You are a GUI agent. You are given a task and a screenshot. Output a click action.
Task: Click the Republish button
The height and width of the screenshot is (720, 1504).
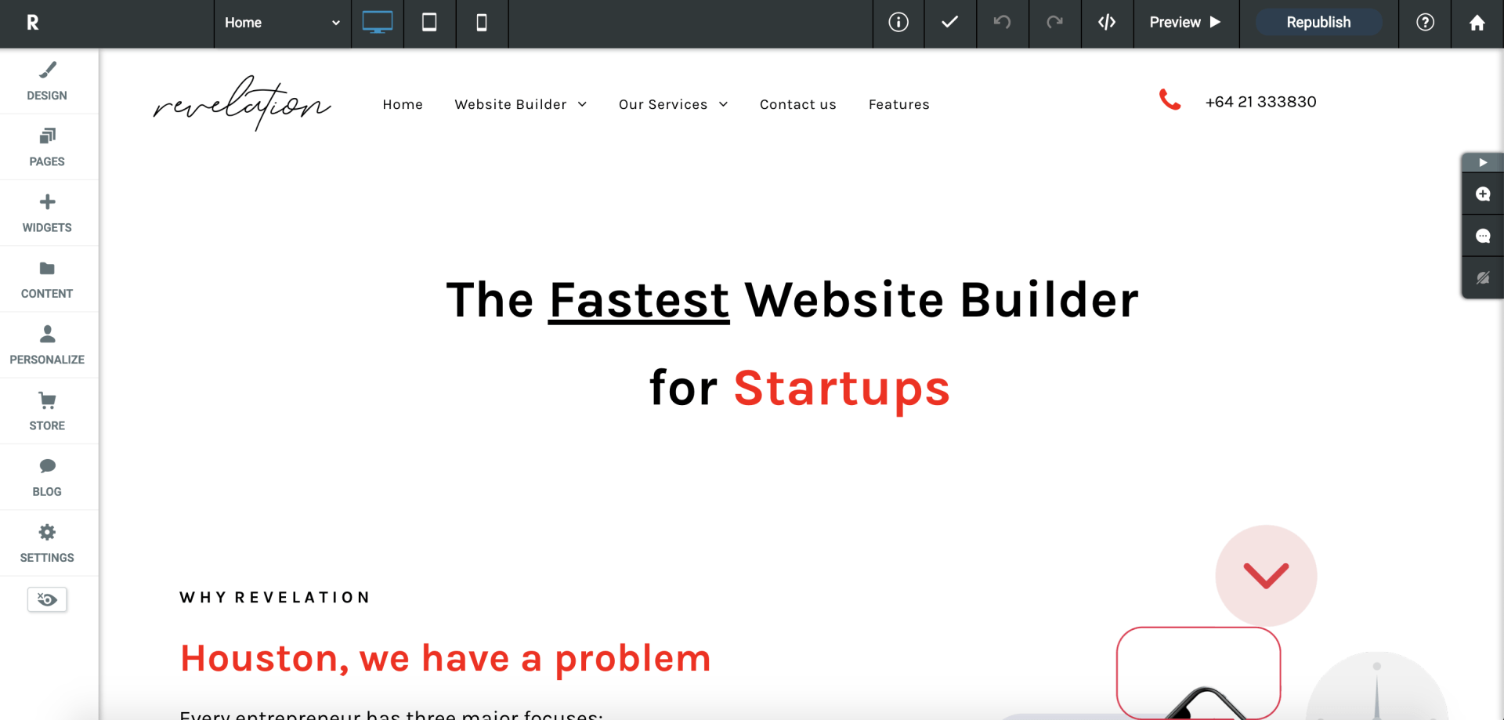pyautogui.click(x=1318, y=23)
